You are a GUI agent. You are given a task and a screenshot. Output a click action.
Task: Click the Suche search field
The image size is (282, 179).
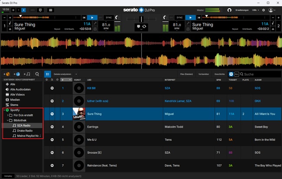pyautogui.click(x=261, y=74)
